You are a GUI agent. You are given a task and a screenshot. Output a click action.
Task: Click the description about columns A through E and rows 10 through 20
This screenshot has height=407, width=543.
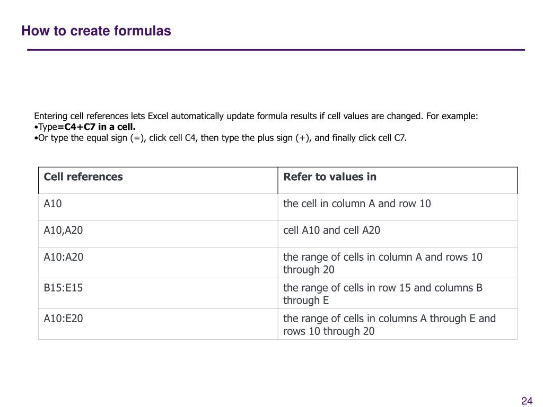point(390,325)
